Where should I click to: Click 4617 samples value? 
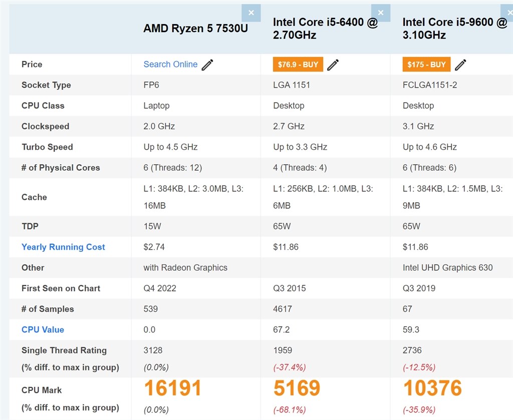coord(283,309)
